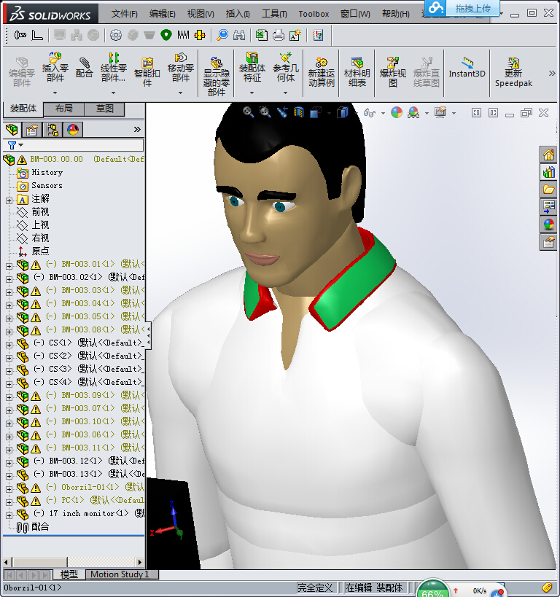Select the BM-003.12<1> component
This screenshot has height=597, width=560.
(76, 461)
